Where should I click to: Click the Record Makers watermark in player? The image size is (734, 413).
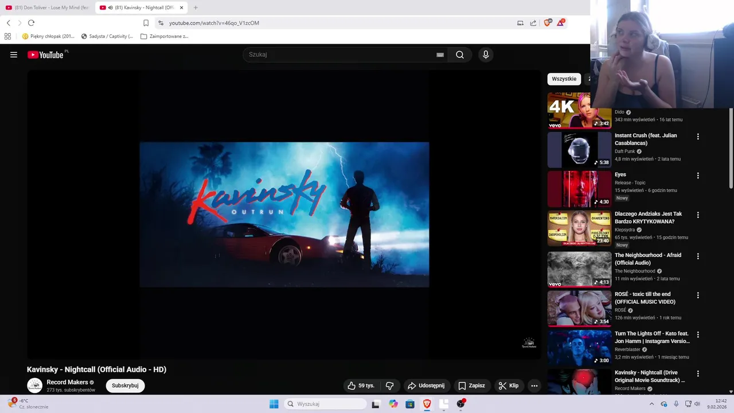(x=529, y=343)
